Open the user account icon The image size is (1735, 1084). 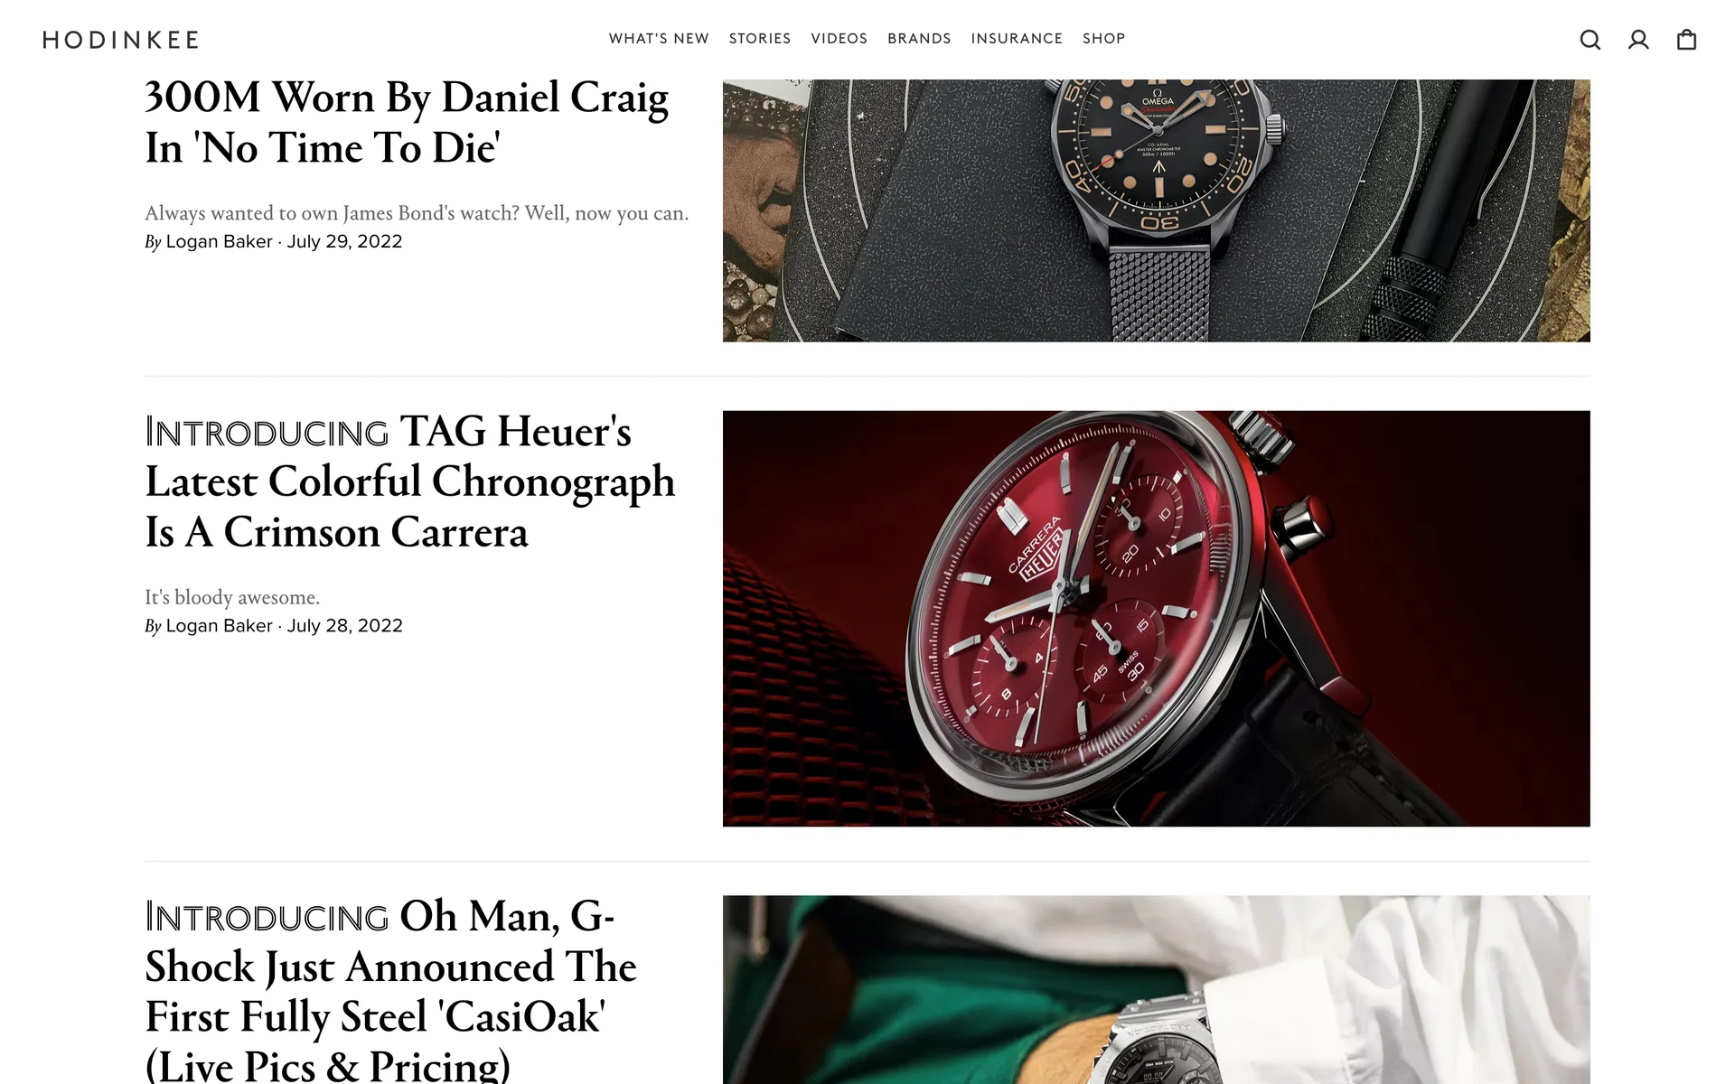coord(1638,40)
